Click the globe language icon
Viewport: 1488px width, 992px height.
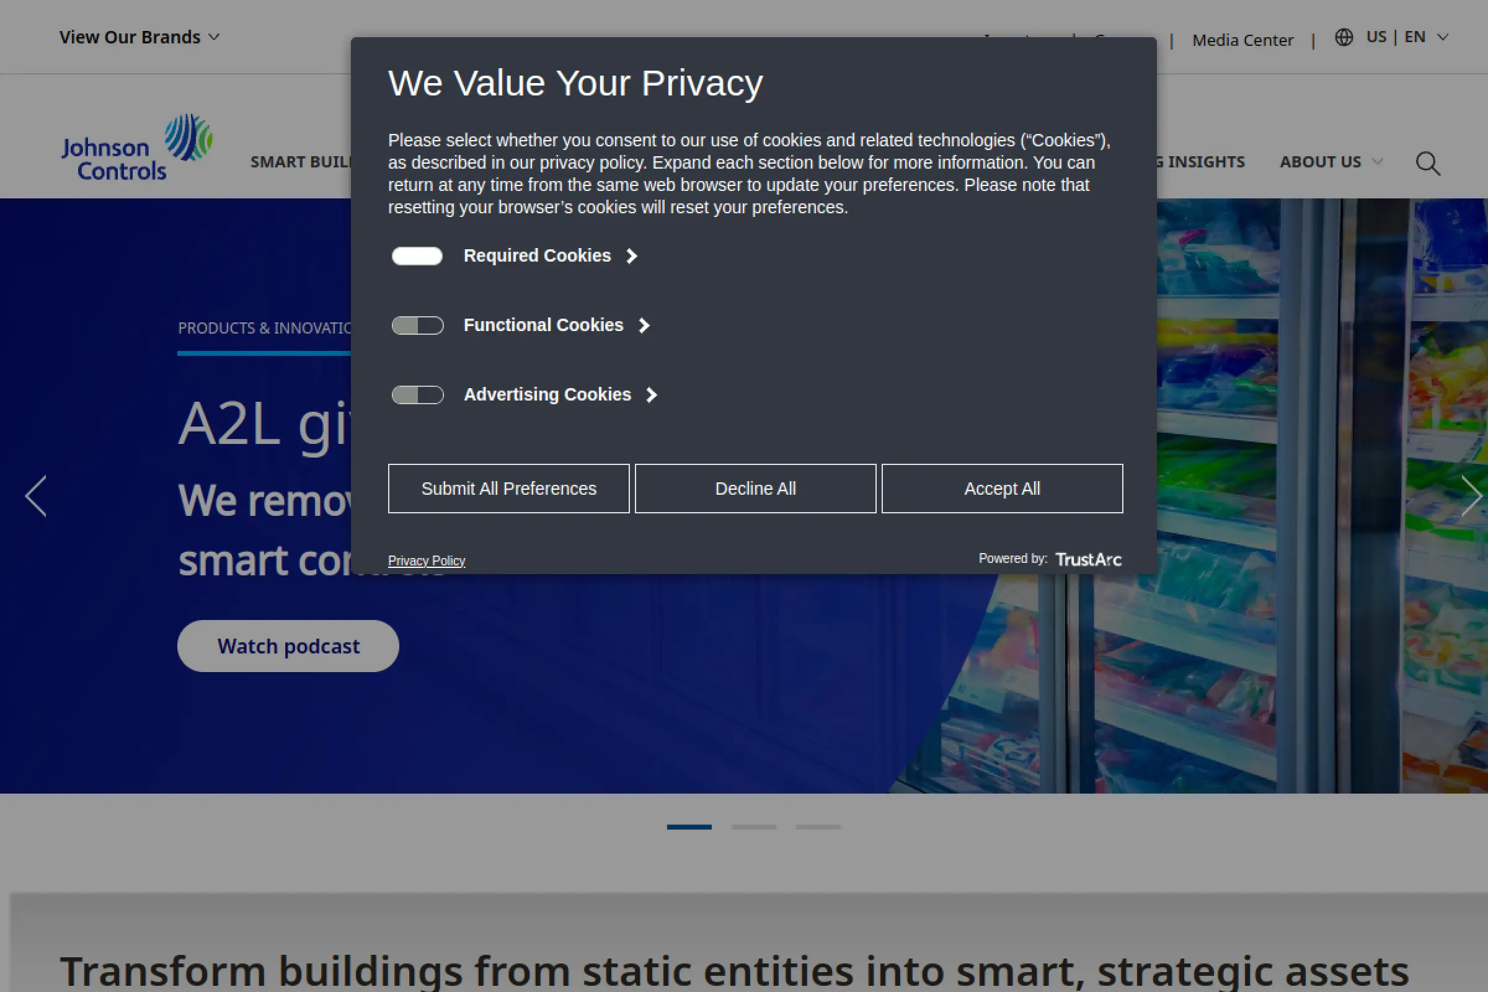point(1344,37)
